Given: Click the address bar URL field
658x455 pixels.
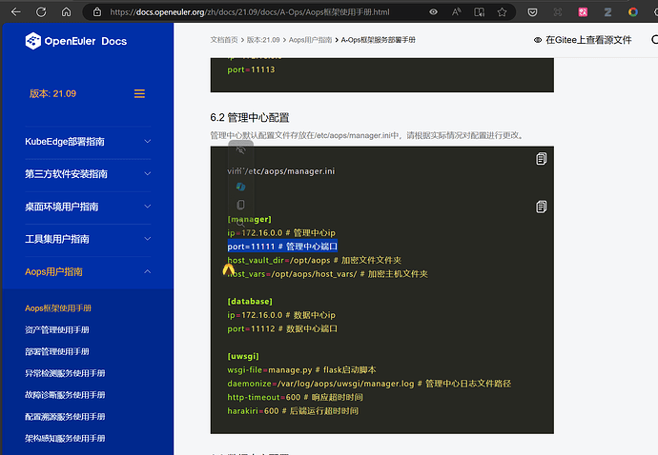Looking at the screenshot, I should (x=257, y=12).
